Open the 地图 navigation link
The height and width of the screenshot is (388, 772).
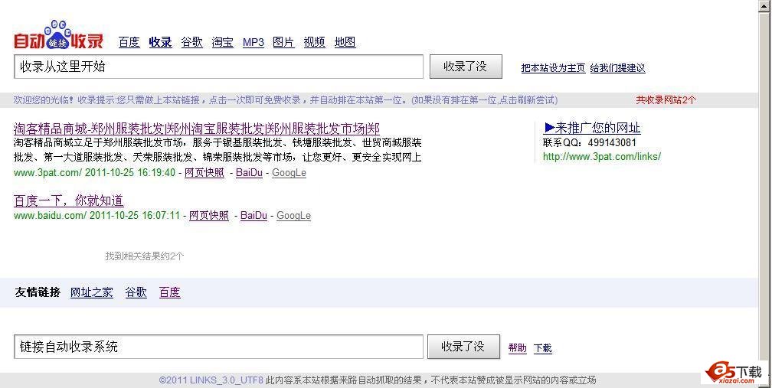coord(345,42)
